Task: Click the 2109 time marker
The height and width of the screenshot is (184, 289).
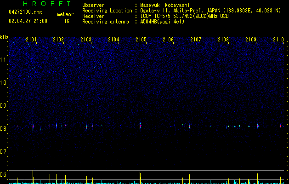Action: (251, 40)
